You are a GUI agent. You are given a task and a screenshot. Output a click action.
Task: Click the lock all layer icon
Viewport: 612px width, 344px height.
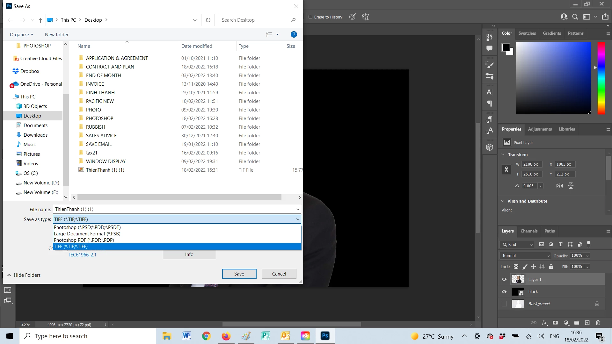[551, 267]
